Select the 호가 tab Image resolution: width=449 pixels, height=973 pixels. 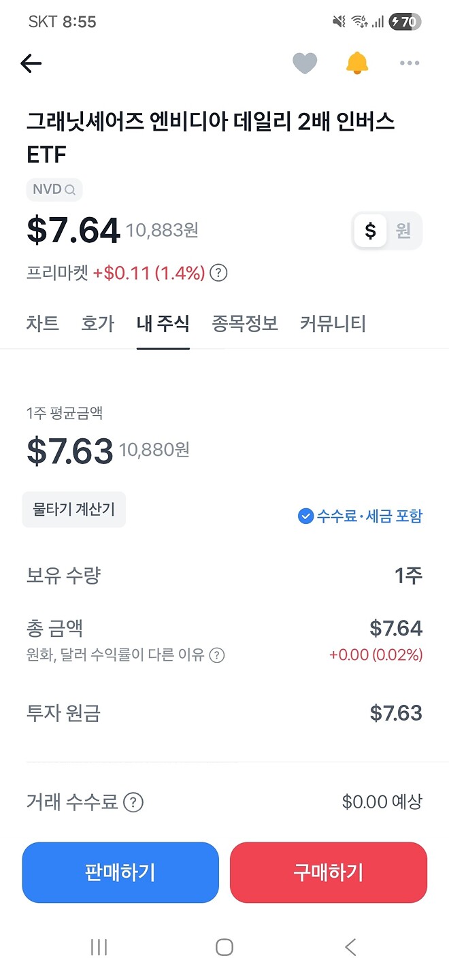pos(97,325)
